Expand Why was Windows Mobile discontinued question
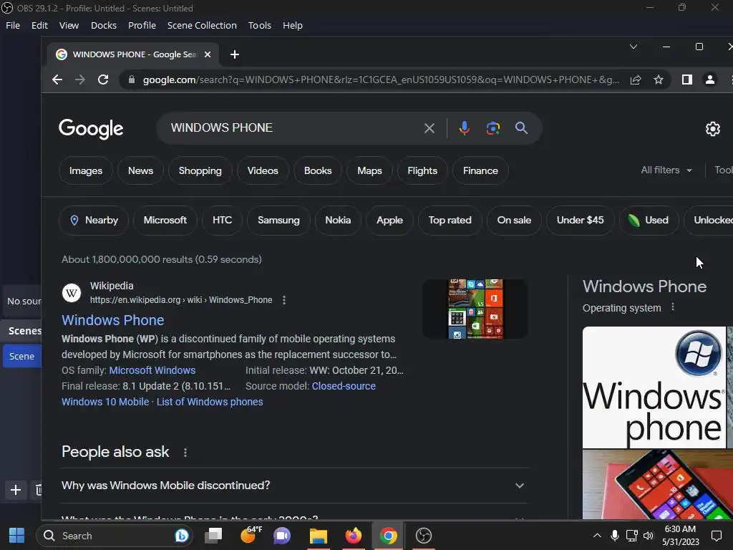Screen dimensions: 733x550 pyautogui.click(x=294, y=486)
